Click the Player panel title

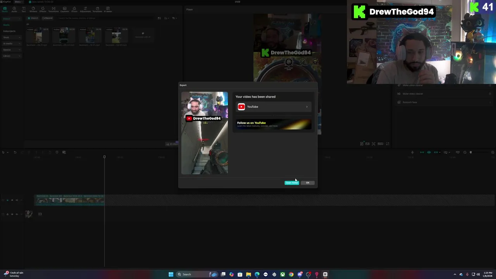189,9
